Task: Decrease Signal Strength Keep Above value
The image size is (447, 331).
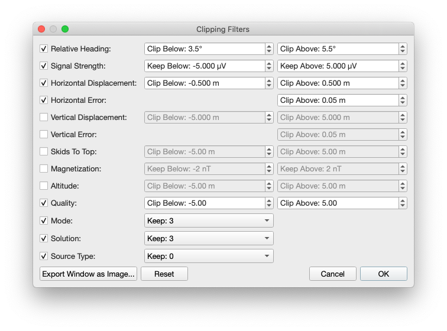Action: (x=403, y=69)
